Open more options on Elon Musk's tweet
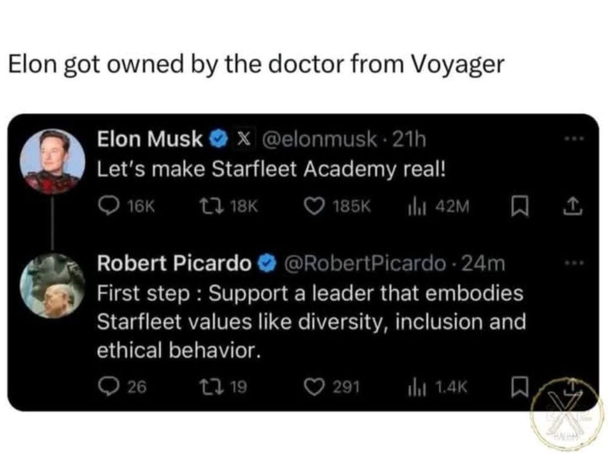608x453 pixels. point(573,138)
